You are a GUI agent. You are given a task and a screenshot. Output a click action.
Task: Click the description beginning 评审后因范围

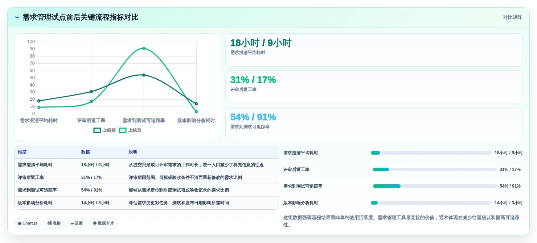point(185,177)
